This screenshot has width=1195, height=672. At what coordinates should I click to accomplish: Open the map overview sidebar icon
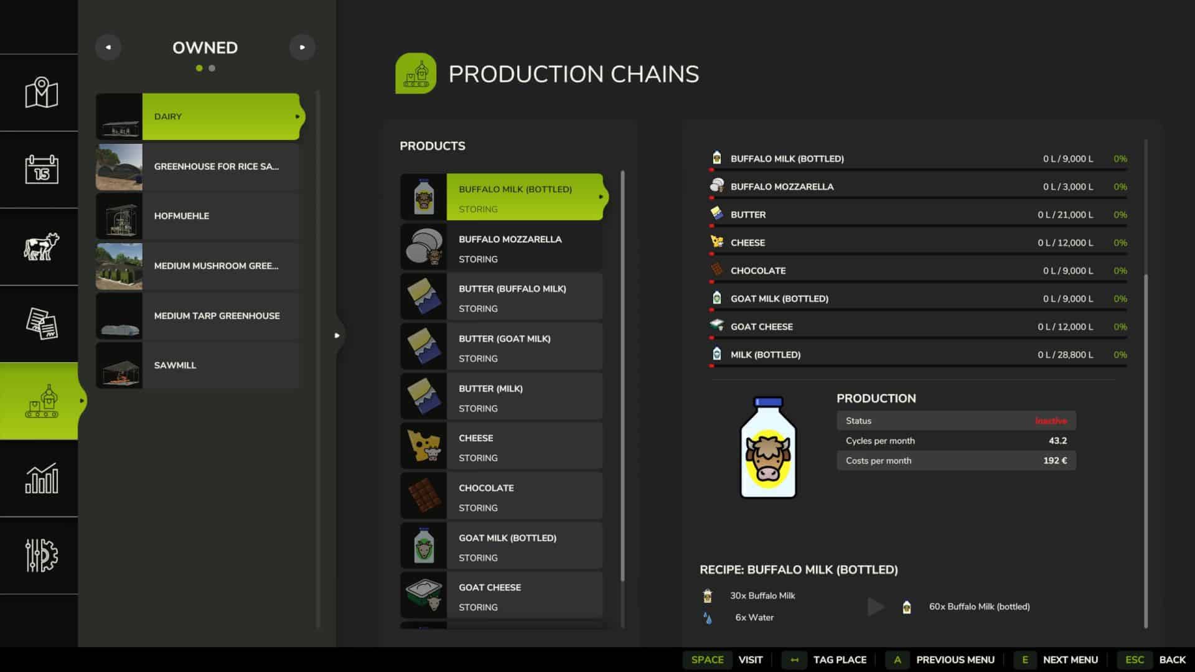[x=41, y=93]
